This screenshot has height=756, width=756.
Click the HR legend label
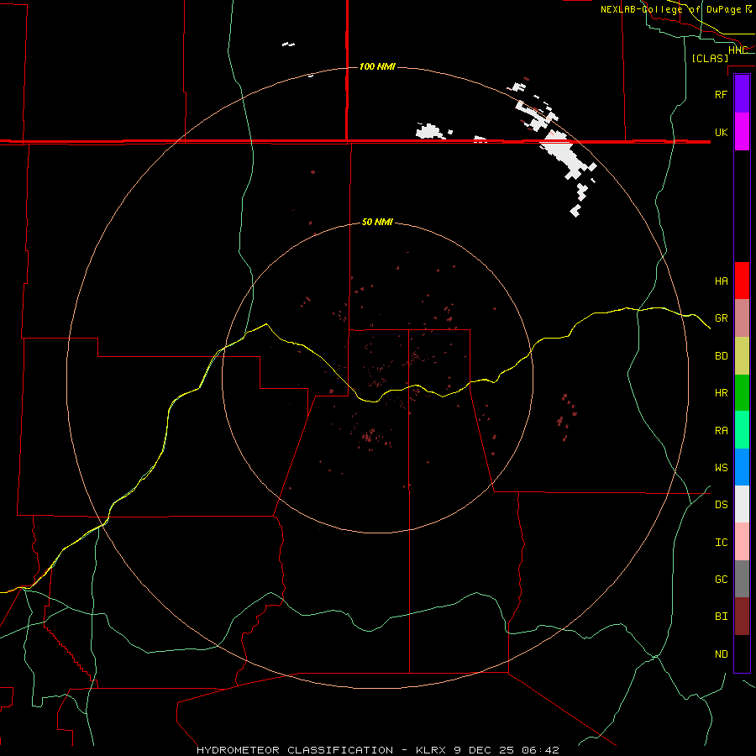[722, 393]
